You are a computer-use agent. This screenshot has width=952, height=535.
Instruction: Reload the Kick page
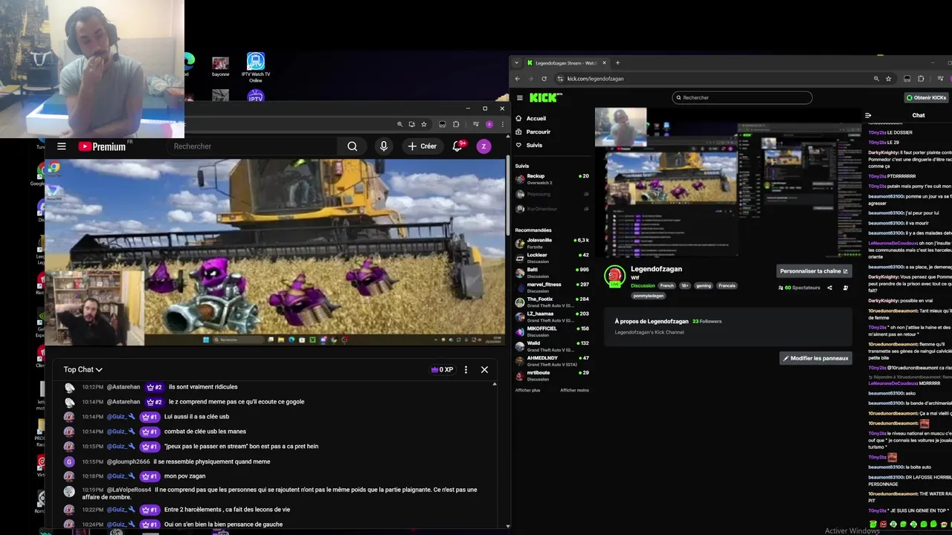click(x=544, y=79)
